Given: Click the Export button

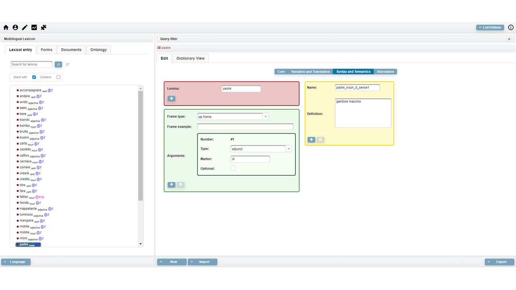Looking at the screenshot, I should pyautogui.click(x=499, y=262).
